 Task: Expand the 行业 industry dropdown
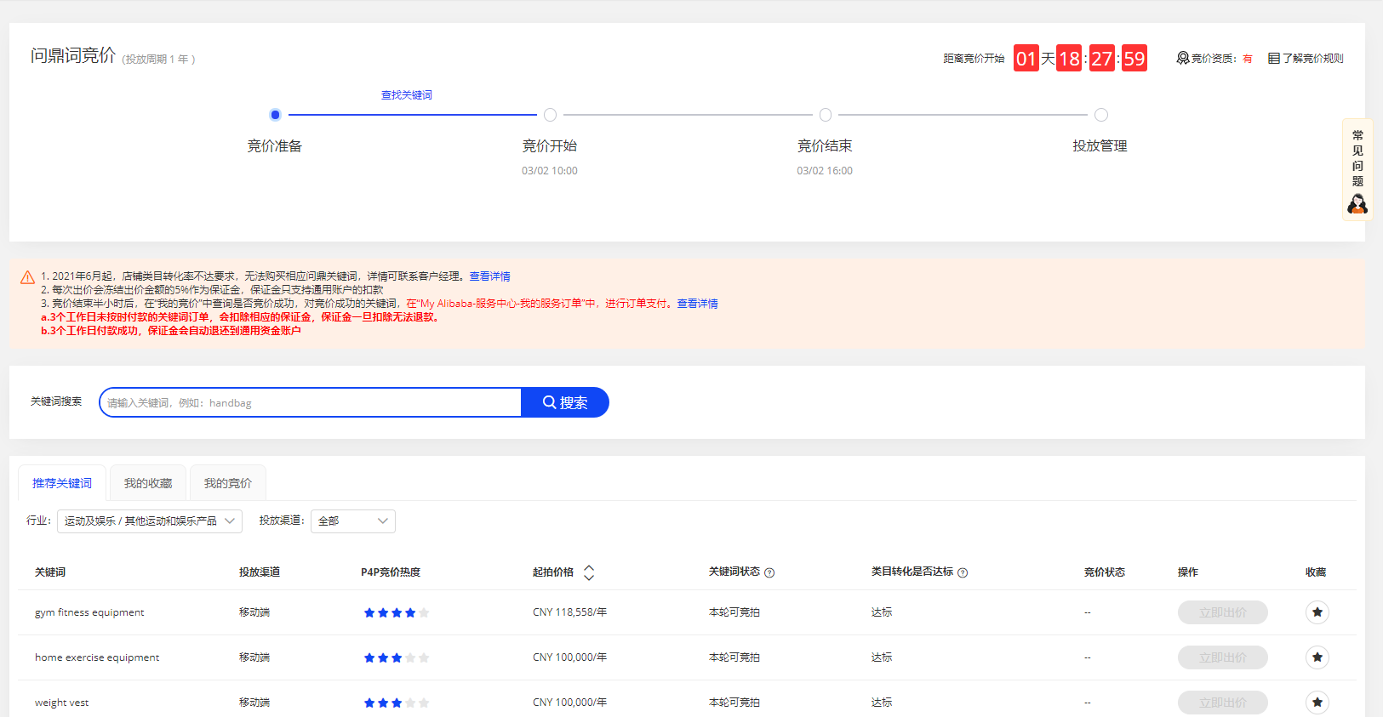[x=150, y=521]
